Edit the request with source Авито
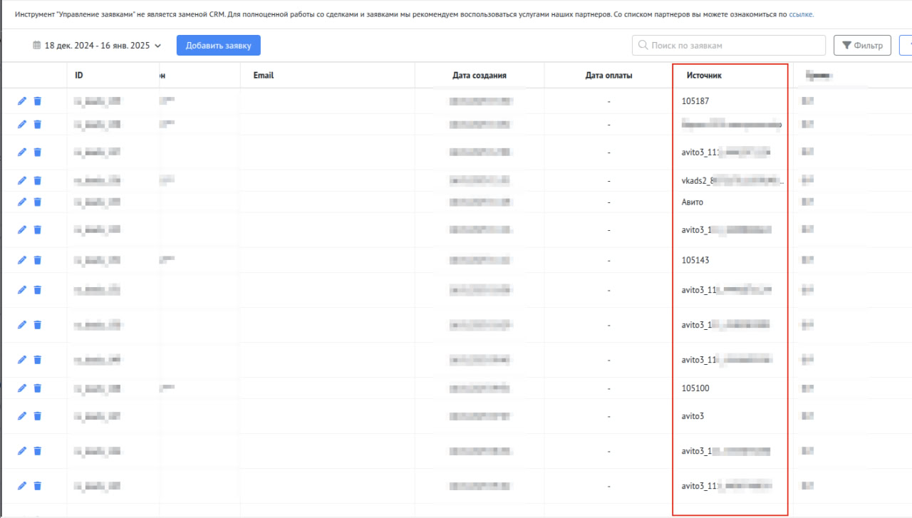Viewport: 912px width, 518px height. click(x=22, y=202)
